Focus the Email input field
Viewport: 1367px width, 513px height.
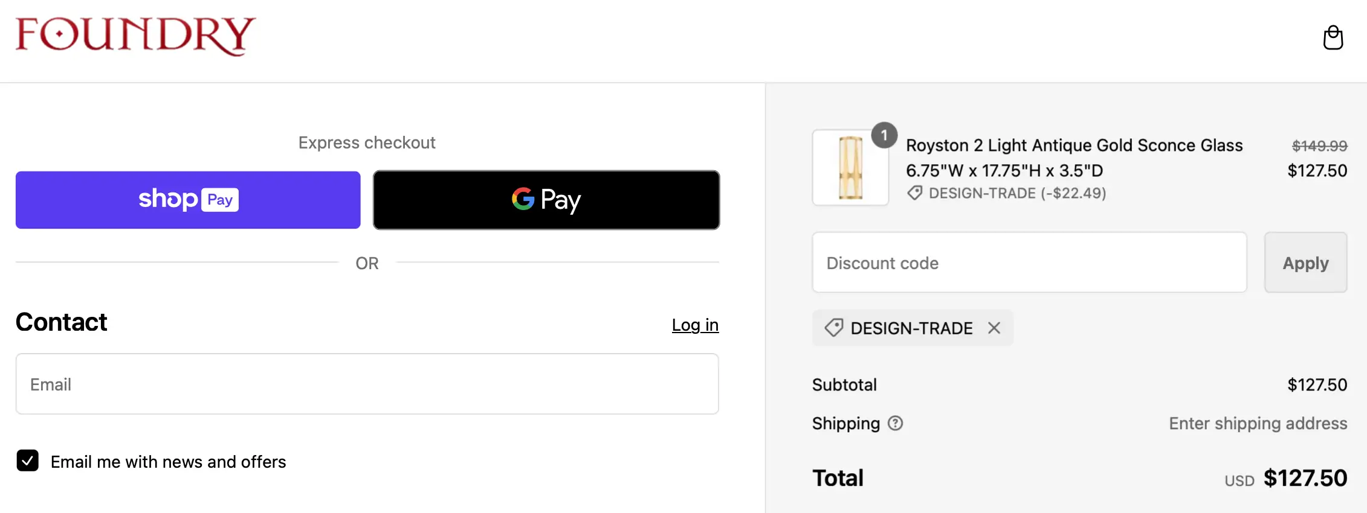367,384
